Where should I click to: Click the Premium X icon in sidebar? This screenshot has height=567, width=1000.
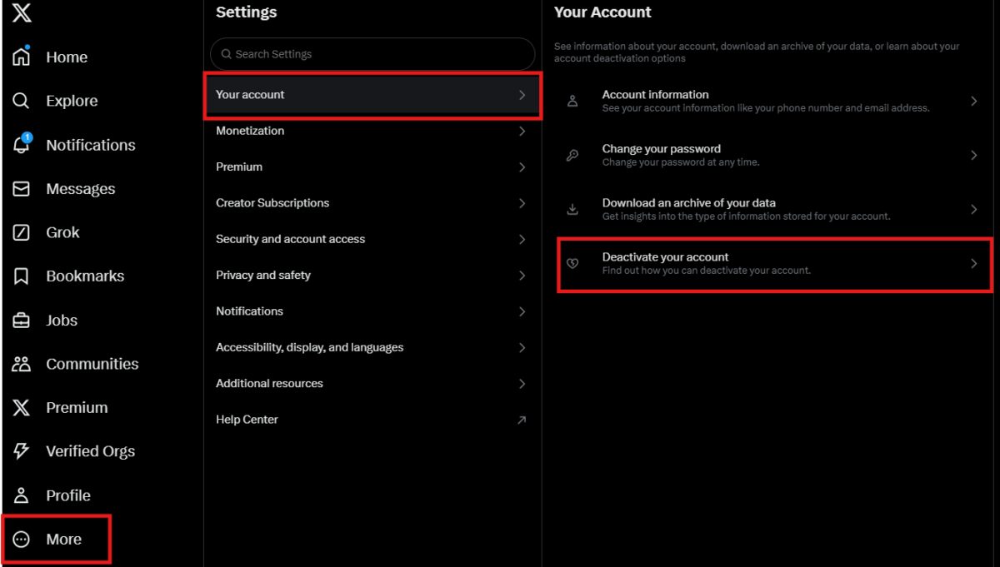(22, 407)
